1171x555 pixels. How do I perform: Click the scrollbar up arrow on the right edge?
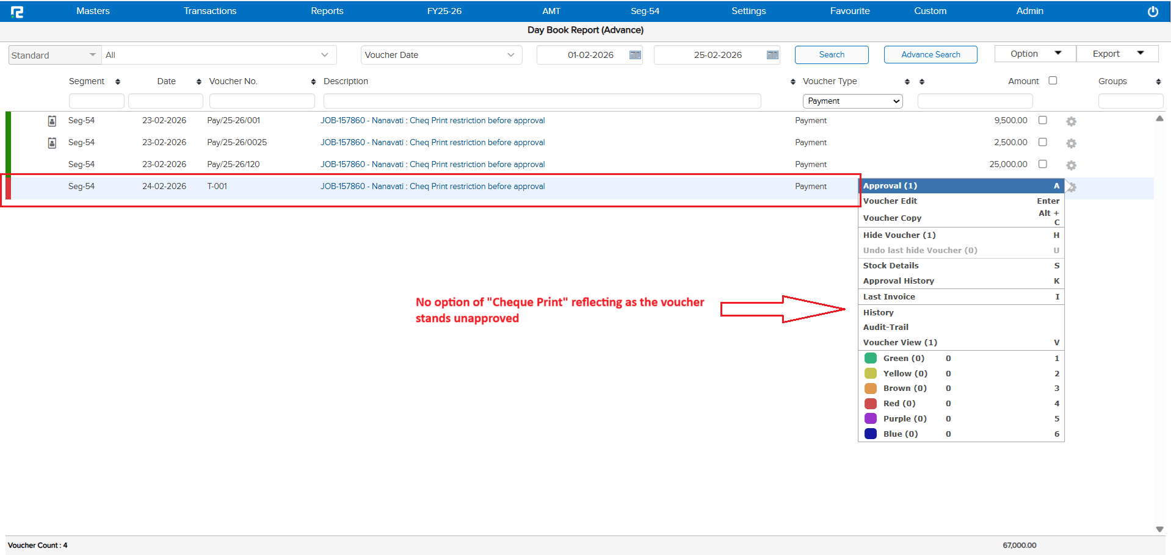click(x=1159, y=118)
